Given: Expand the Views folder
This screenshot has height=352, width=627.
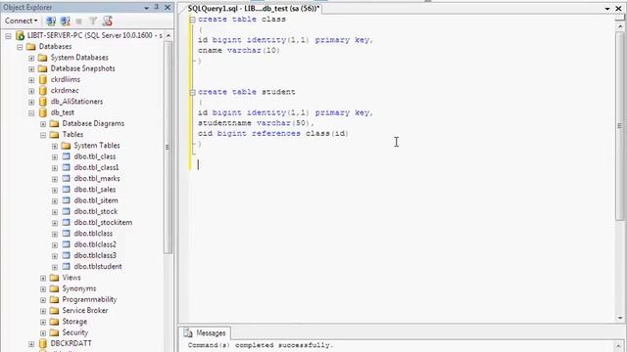Looking at the screenshot, I should coord(43,278).
